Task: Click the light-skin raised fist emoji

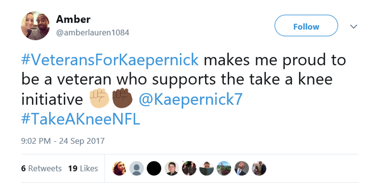Action: pos(99,100)
